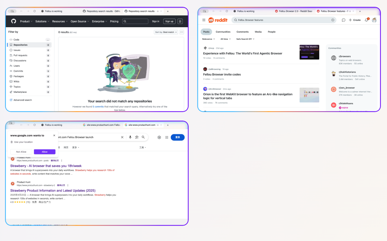Click GitHub Sign up button
Viewport: 387px width, 241px height.
pos(169,21)
